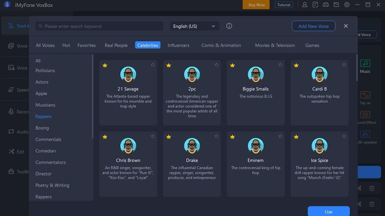This screenshot has width=385, height=216.
Task: Click the iMyFone VoxBox logo icon
Action: tap(7, 5)
